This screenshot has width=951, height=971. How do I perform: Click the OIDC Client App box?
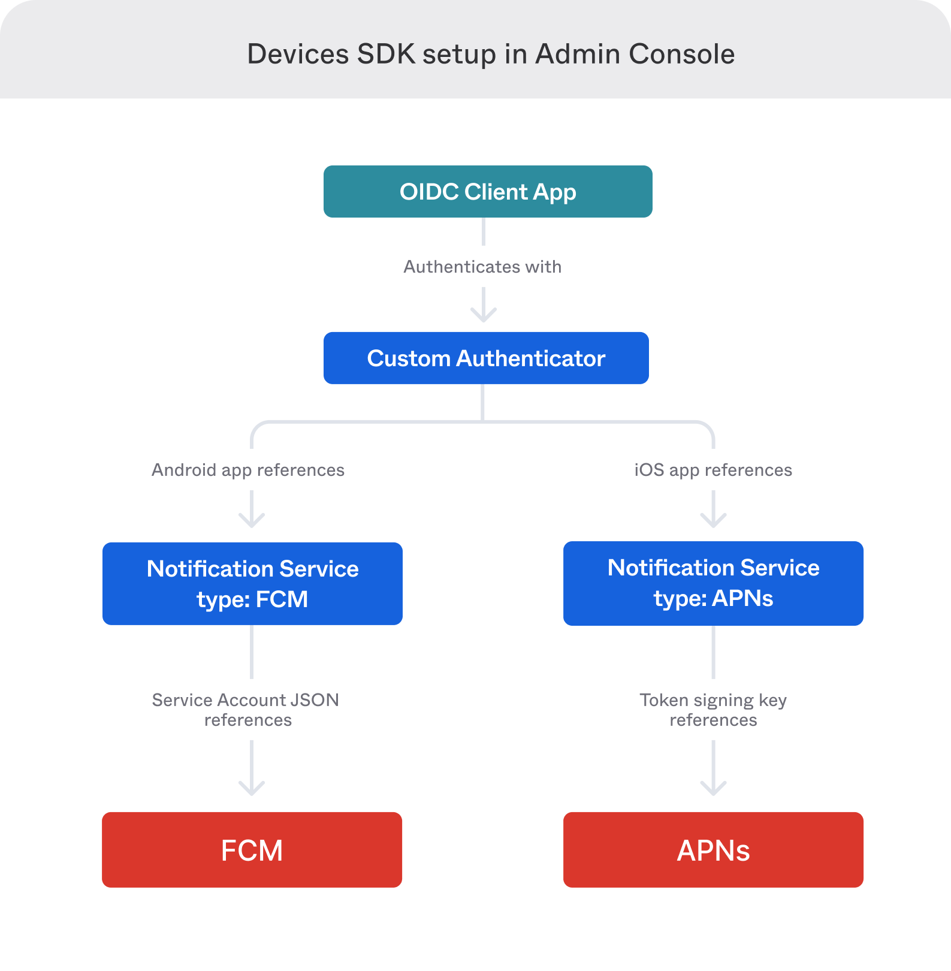click(x=488, y=192)
